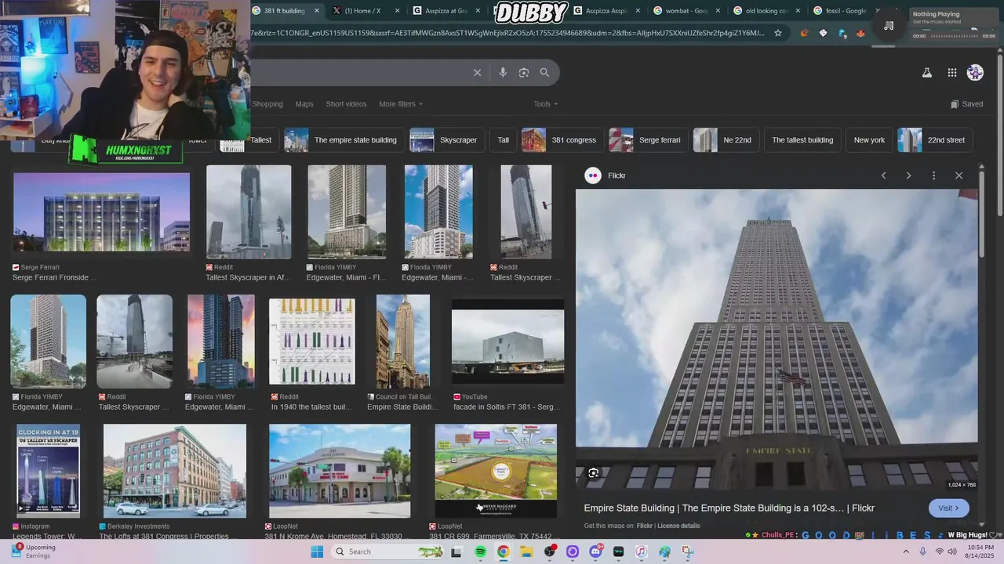Open Task View from the taskbar

coord(457,552)
